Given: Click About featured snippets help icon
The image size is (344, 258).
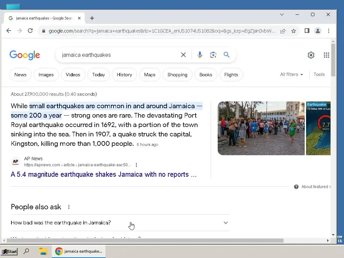Looking at the screenshot, I should pyautogui.click(x=296, y=187).
